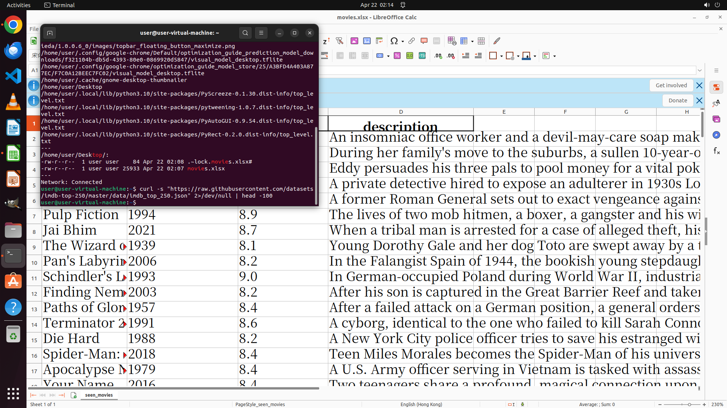
Task: Toggle selection mode in status bar
Action: (511, 404)
